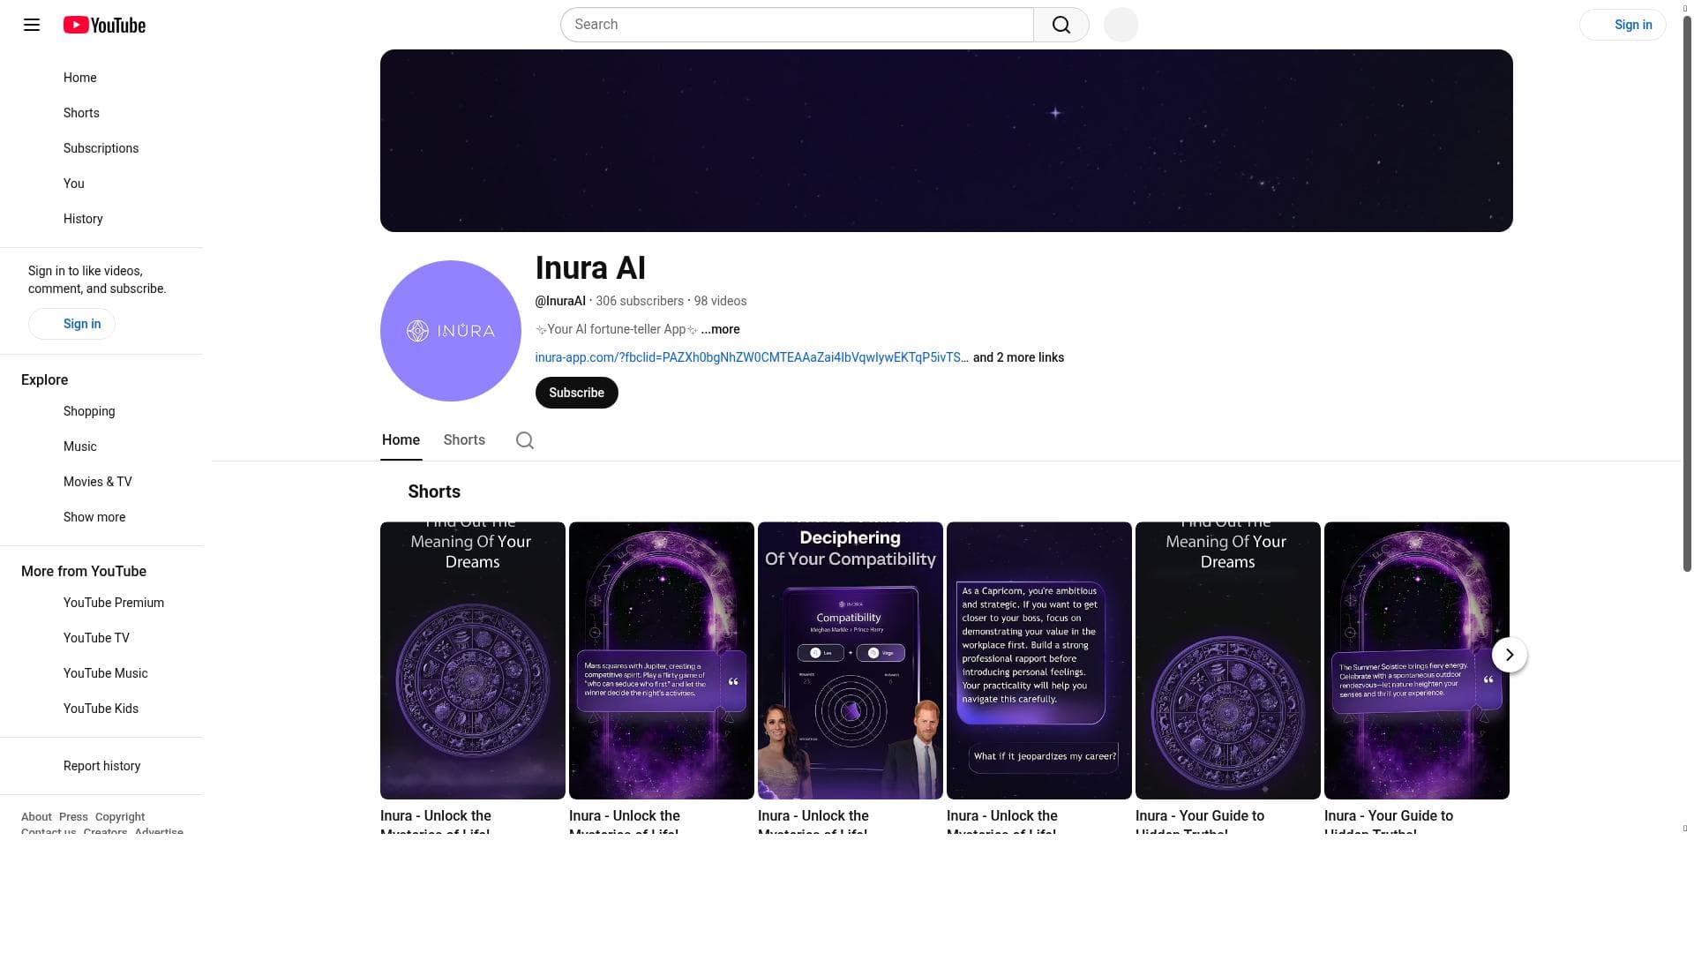Open the Deciphering Compatibility short thumbnail
This screenshot has width=1694, height=953.
851,660
